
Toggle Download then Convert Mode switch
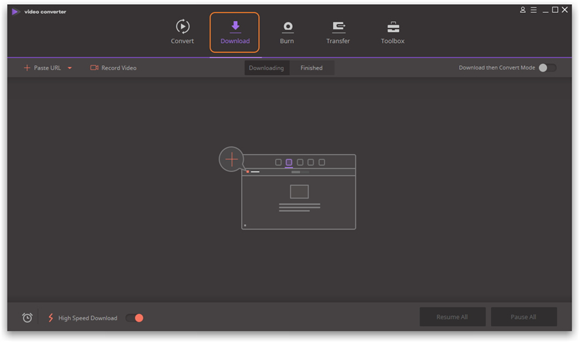pos(547,67)
